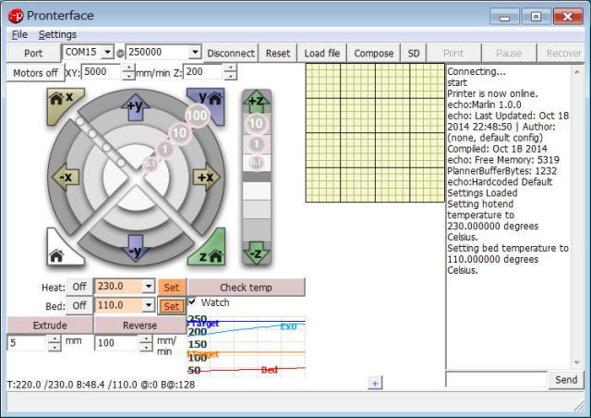Click the console log scrollbar up arrow
Screen dimensions: 591x418
pos(576,71)
